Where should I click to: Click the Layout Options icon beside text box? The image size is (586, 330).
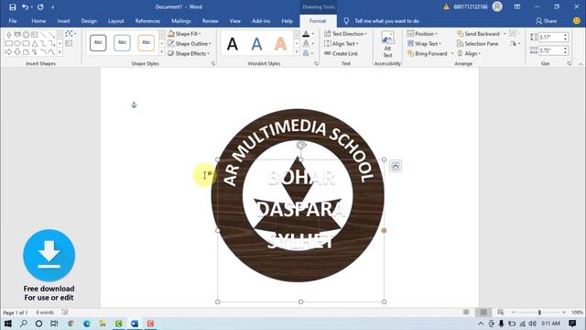pyautogui.click(x=396, y=166)
